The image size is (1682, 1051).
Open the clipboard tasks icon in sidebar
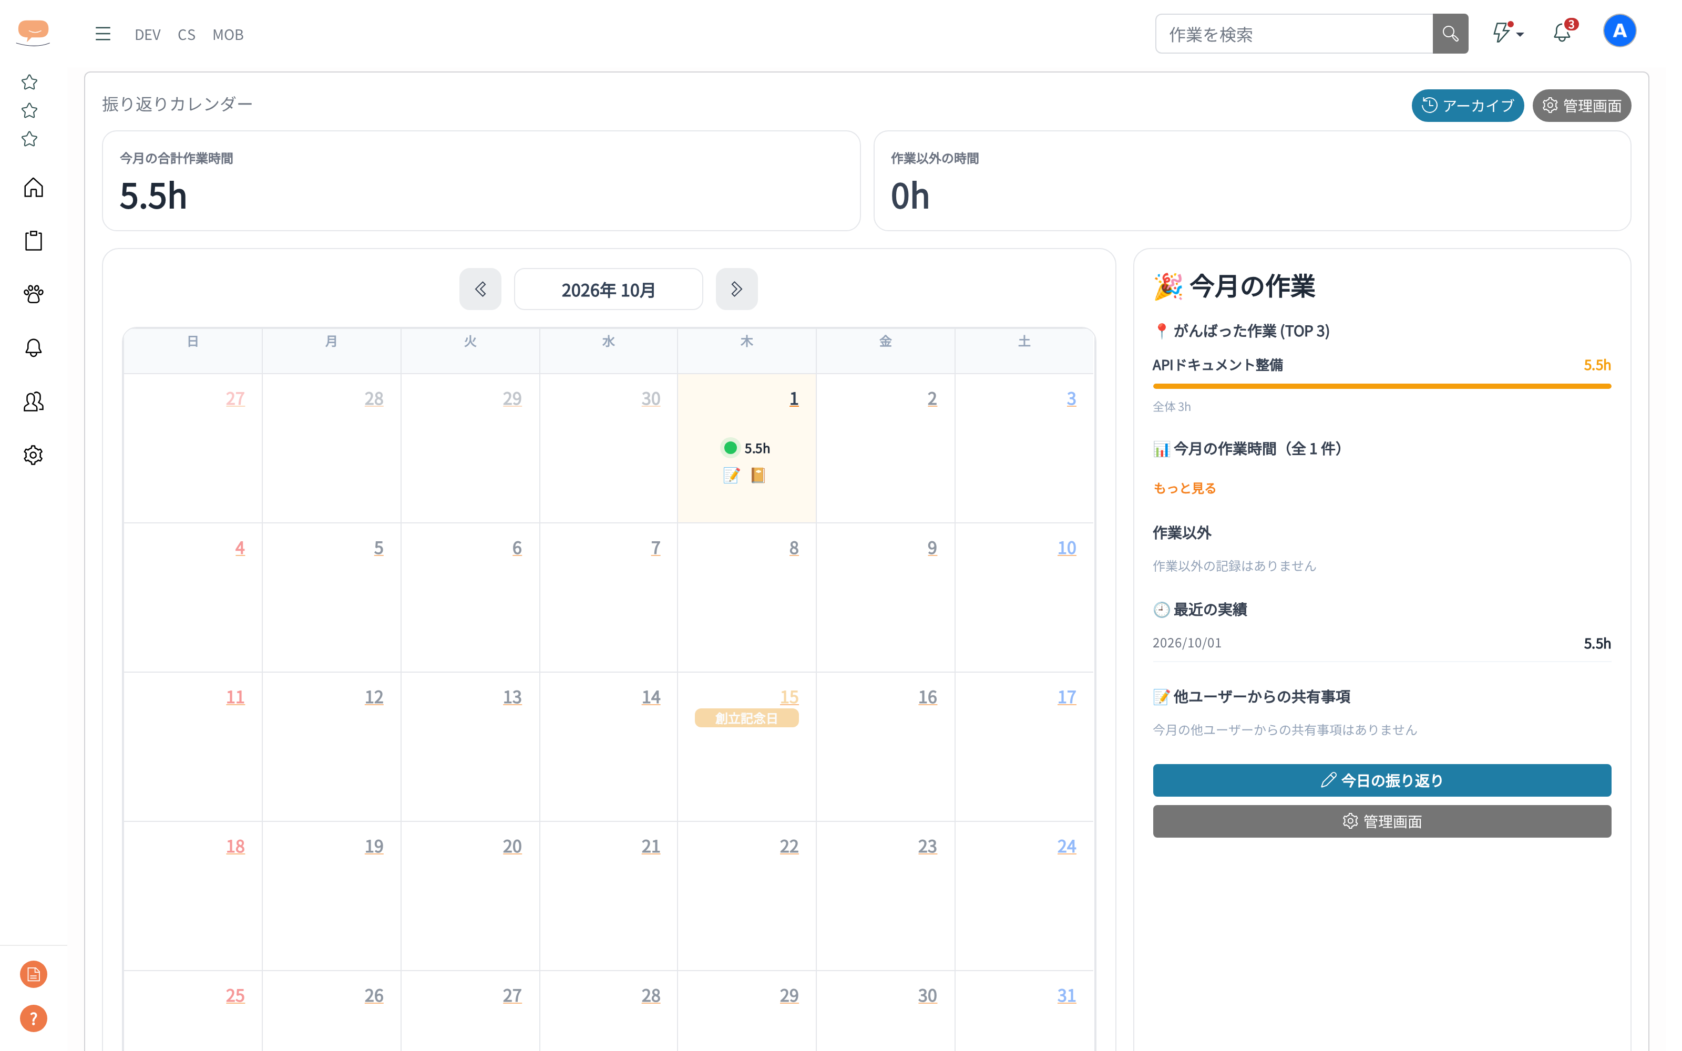coord(33,241)
